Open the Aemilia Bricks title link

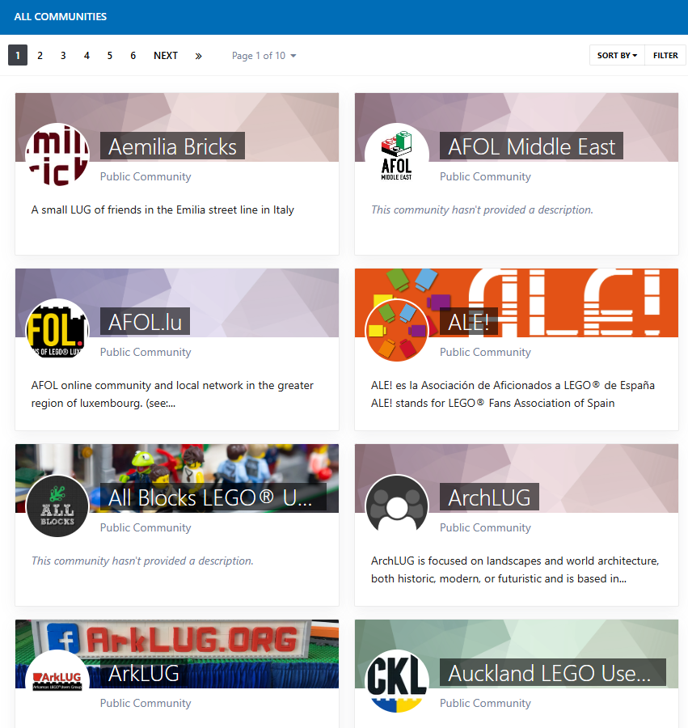tap(172, 146)
